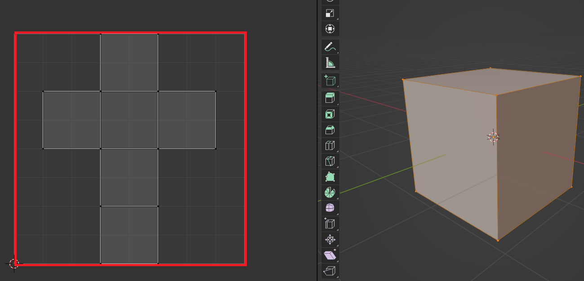This screenshot has height=281, width=584.
Task: Choose the Shear tool
Action: coord(330,255)
